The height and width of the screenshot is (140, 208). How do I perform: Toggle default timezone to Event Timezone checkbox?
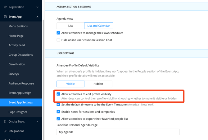point(58,105)
